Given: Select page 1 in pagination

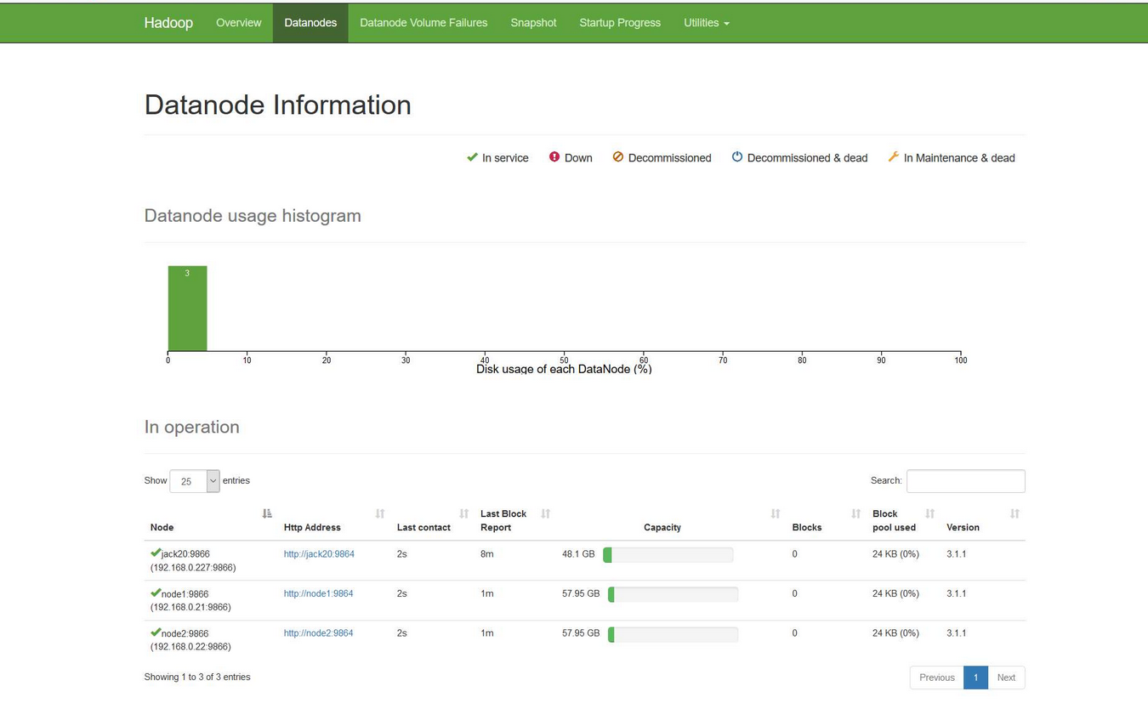Looking at the screenshot, I should [975, 677].
